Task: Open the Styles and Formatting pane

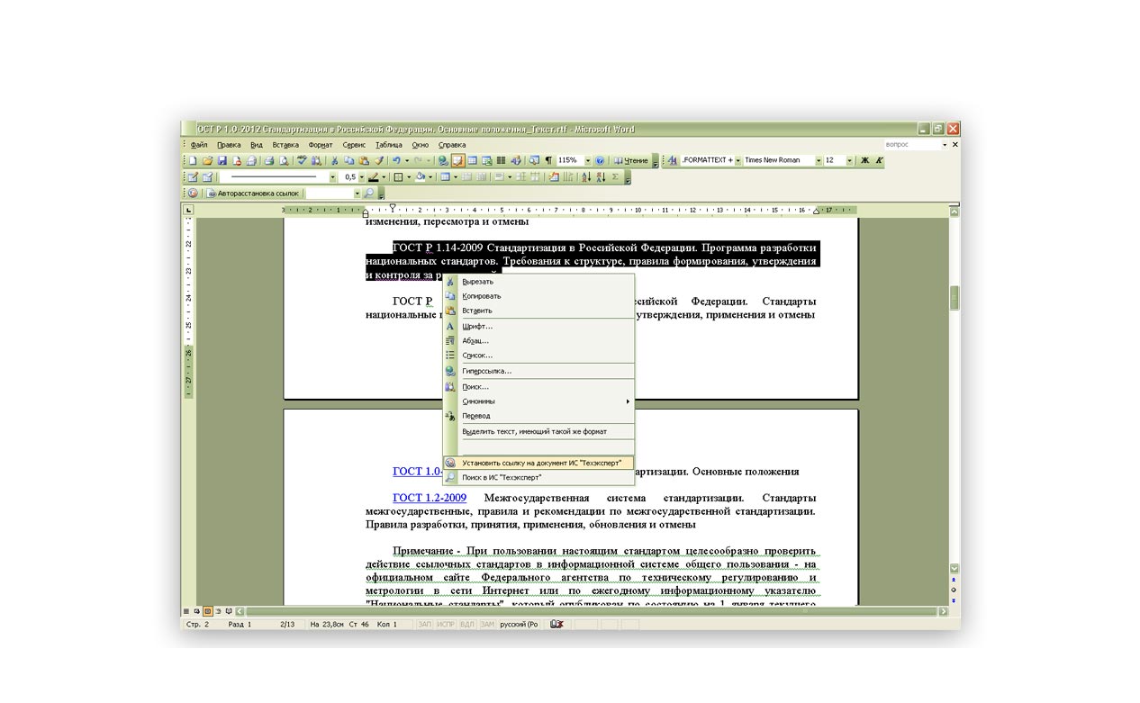Action: point(672,160)
